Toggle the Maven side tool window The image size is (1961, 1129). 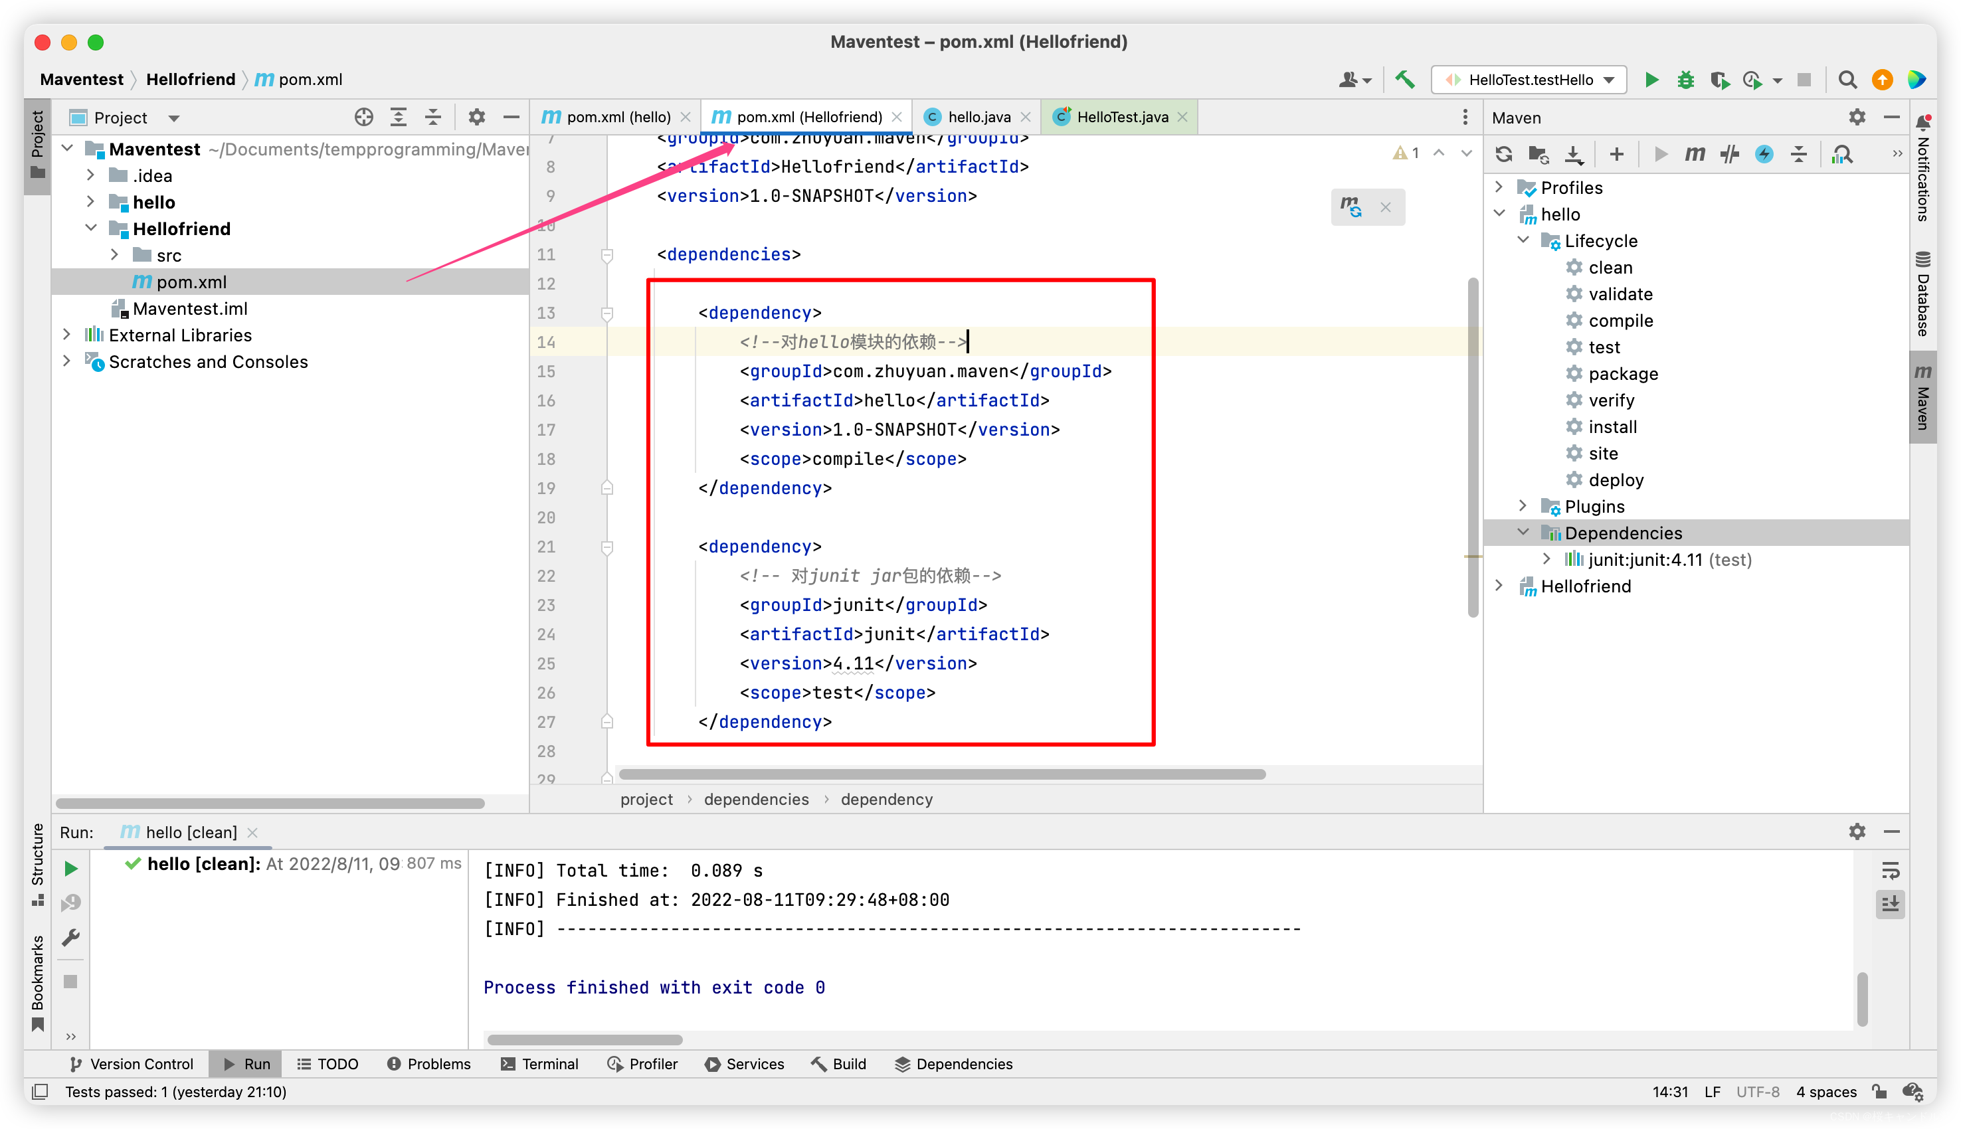1922,396
